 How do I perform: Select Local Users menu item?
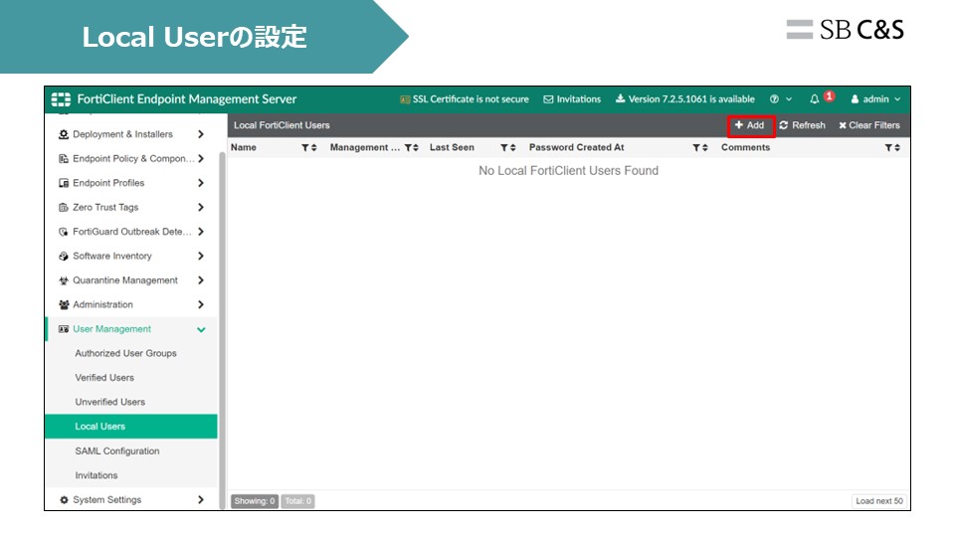[131, 427]
